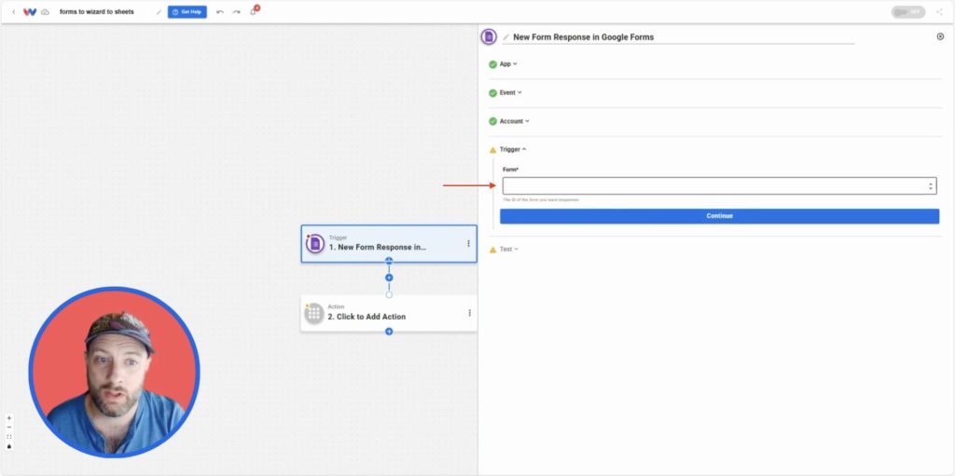Open the action node three-dot menu
The width and height of the screenshot is (955, 476).
(x=470, y=313)
